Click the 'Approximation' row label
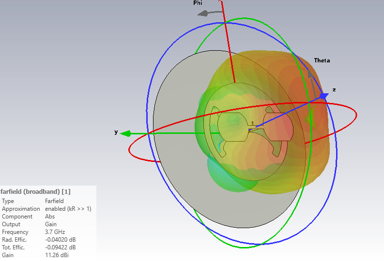384x261 pixels. tap(21, 209)
